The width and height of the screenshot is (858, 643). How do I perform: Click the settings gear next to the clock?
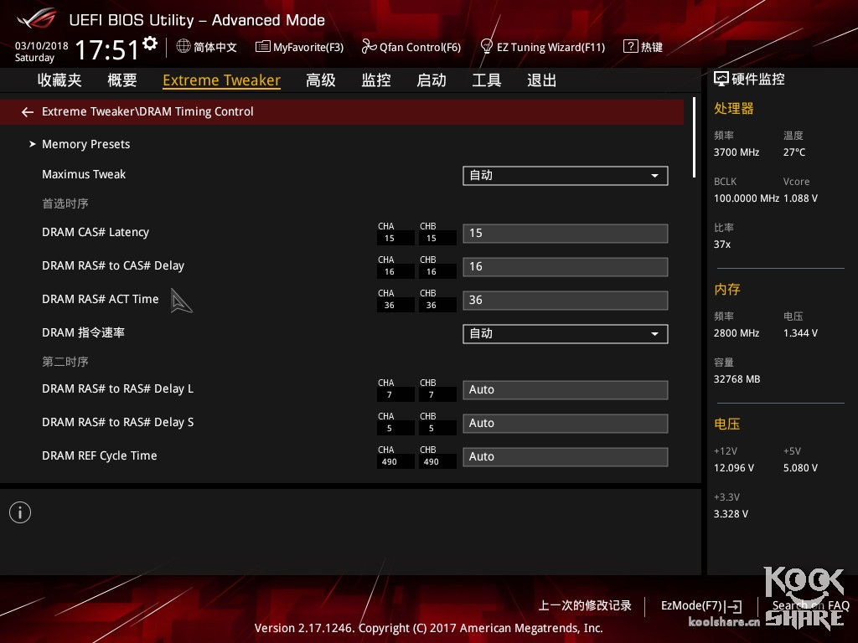(x=150, y=43)
